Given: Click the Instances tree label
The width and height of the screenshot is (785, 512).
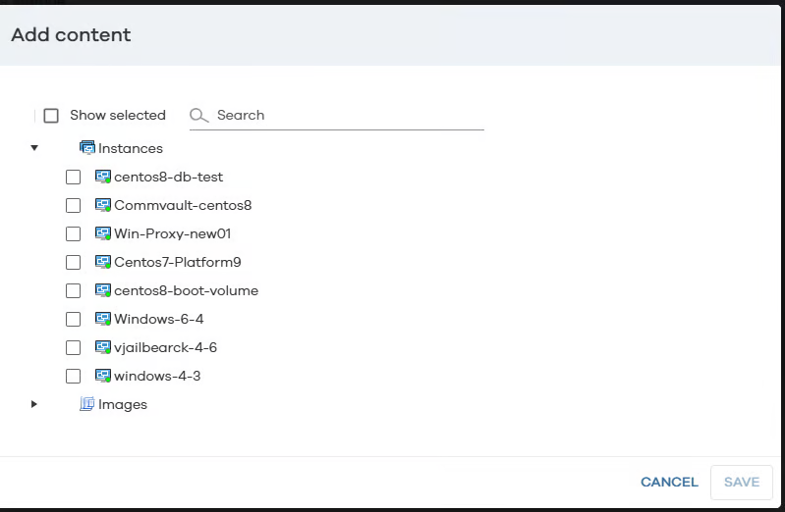Looking at the screenshot, I should [131, 149].
